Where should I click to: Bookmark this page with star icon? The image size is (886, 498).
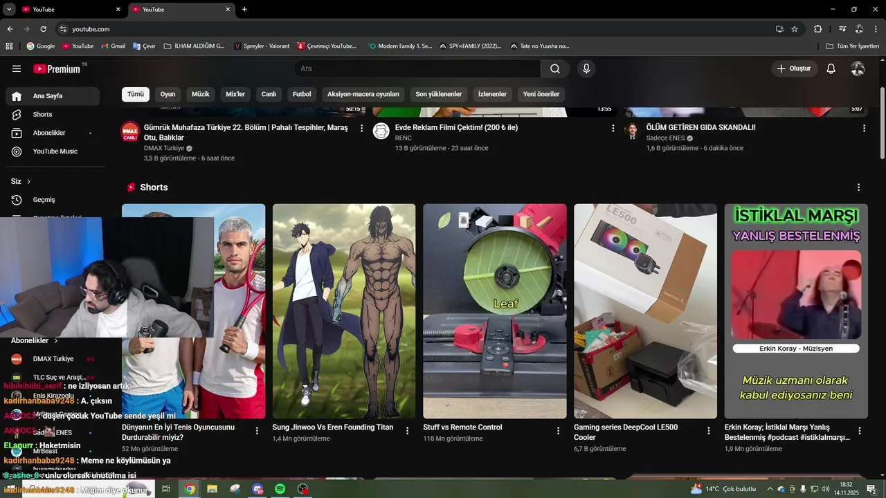point(795,29)
